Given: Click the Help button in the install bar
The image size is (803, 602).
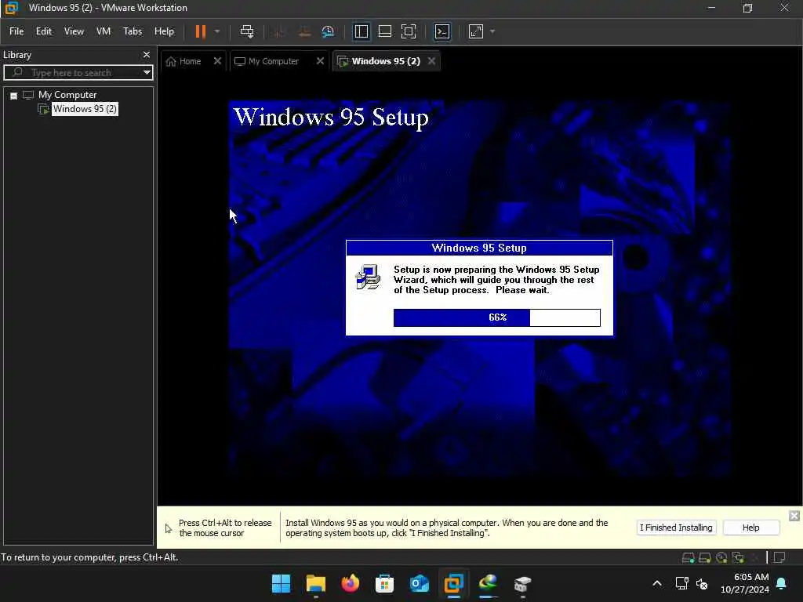Looking at the screenshot, I should pos(750,528).
